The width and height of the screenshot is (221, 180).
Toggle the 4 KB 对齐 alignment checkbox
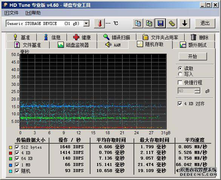point(180,104)
